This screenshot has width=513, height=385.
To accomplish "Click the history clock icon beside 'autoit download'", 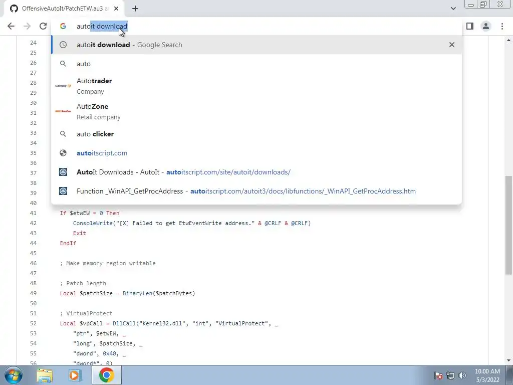I will coord(63,45).
